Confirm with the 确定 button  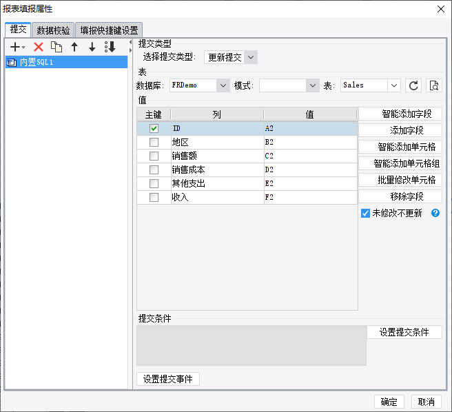pyautogui.click(x=389, y=402)
